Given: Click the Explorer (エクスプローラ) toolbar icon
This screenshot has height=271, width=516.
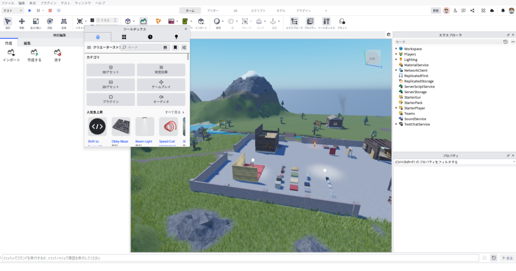Looking at the screenshot, I should click(x=294, y=22).
